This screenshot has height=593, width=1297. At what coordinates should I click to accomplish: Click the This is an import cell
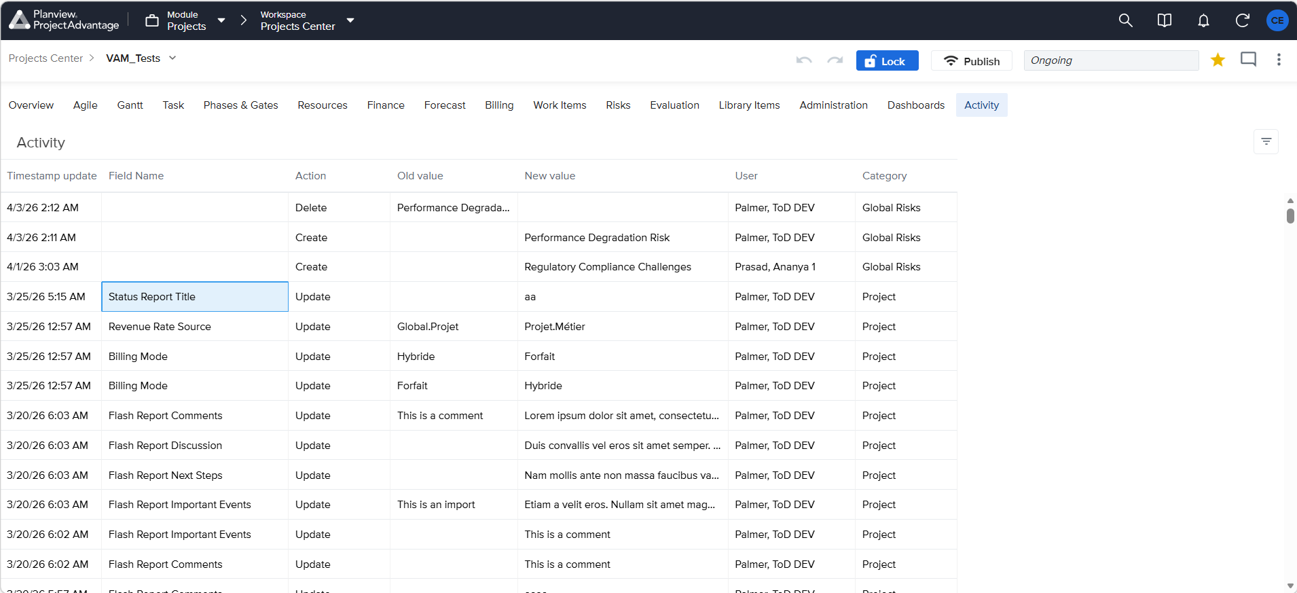pyautogui.click(x=454, y=505)
